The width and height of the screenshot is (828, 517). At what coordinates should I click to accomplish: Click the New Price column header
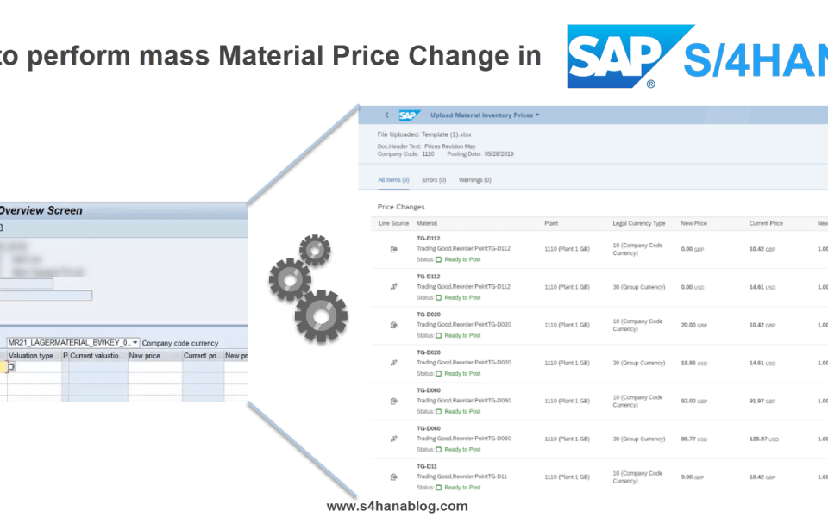click(693, 224)
